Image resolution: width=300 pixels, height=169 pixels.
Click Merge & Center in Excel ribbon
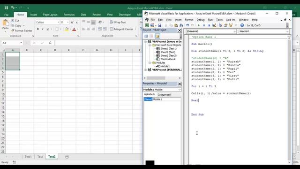pos(122,29)
